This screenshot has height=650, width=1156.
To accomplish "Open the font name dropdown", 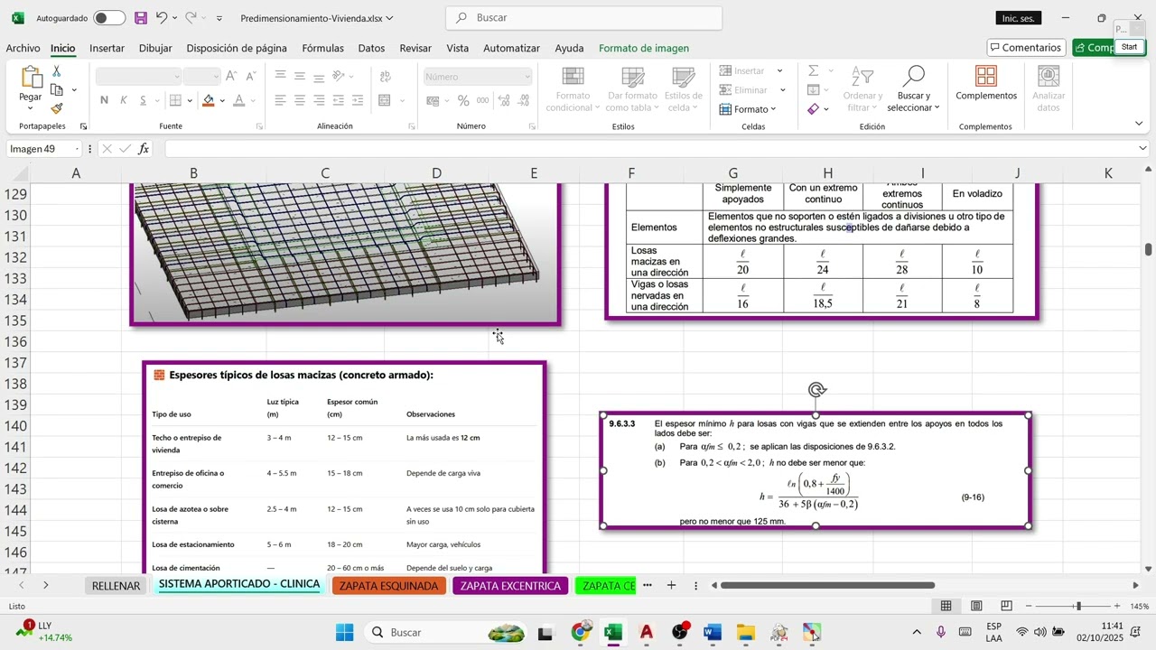I will pos(175,77).
